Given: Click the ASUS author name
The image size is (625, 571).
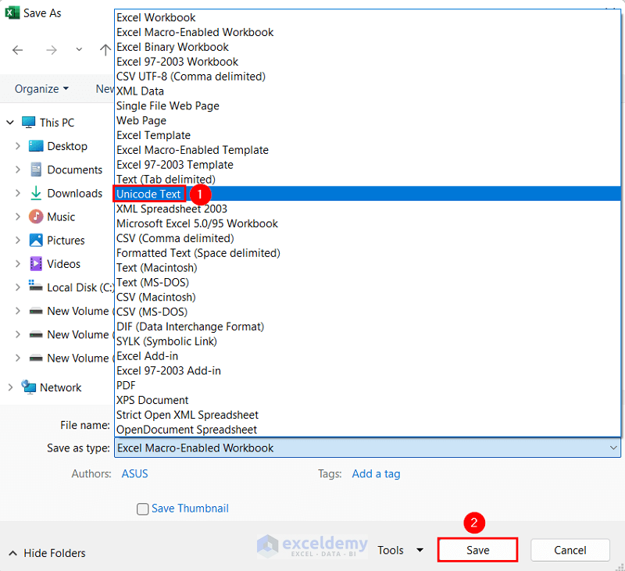Looking at the screenshot, I should (134, 474).
